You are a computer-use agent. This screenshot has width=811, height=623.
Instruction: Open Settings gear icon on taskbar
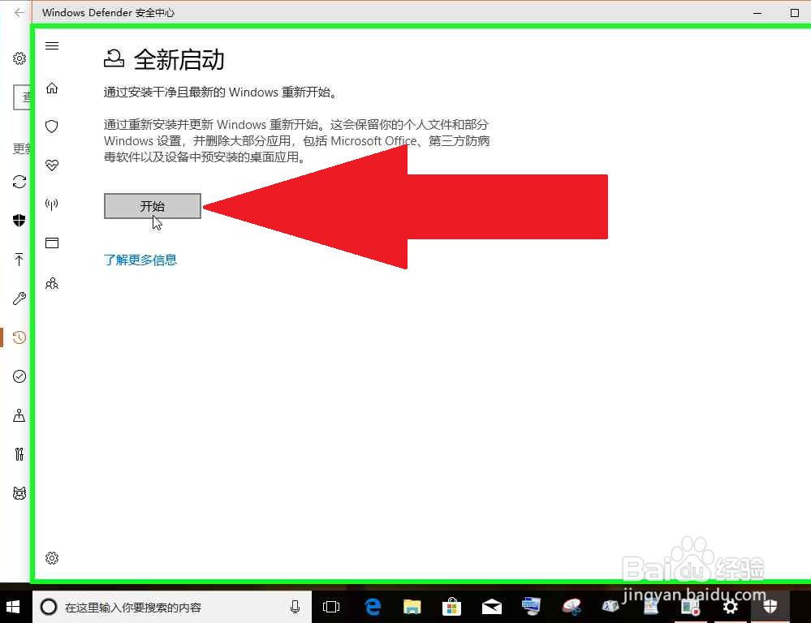[x=731, y=607]
